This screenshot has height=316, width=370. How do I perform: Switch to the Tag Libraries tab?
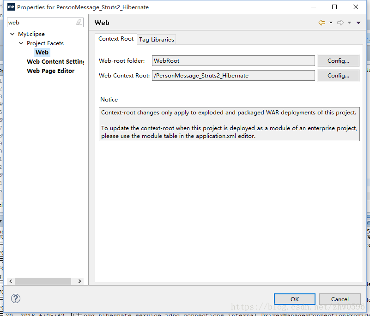[157, 39]
